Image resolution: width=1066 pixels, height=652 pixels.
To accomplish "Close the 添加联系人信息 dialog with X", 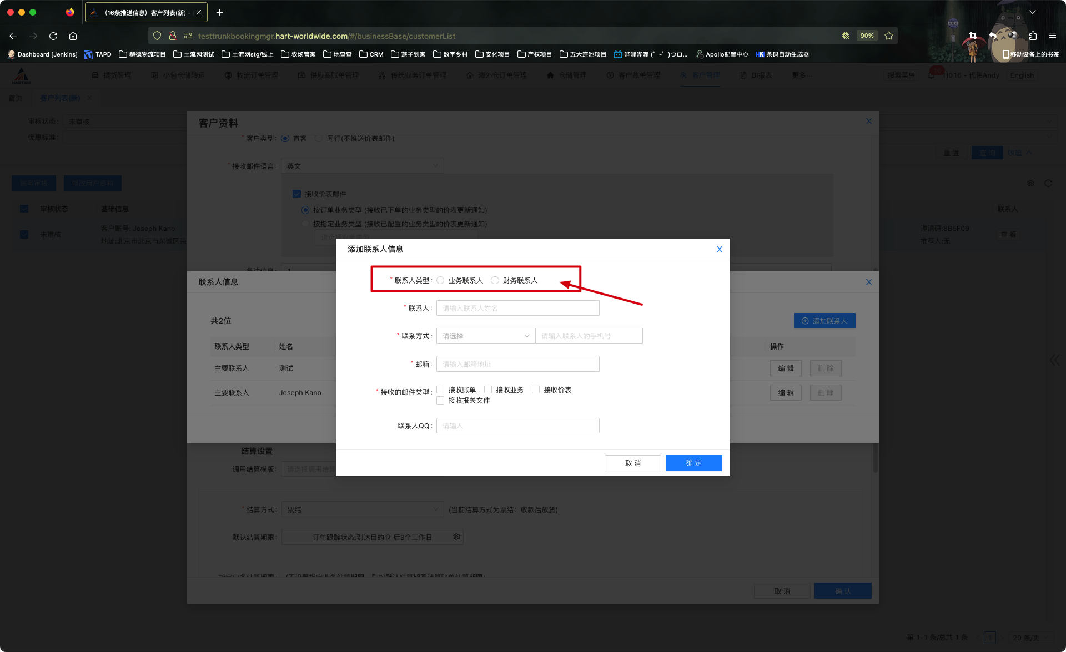I will [719, 249].
